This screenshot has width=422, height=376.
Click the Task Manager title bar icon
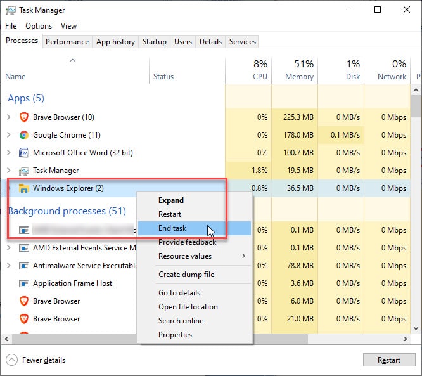point(11,10)
